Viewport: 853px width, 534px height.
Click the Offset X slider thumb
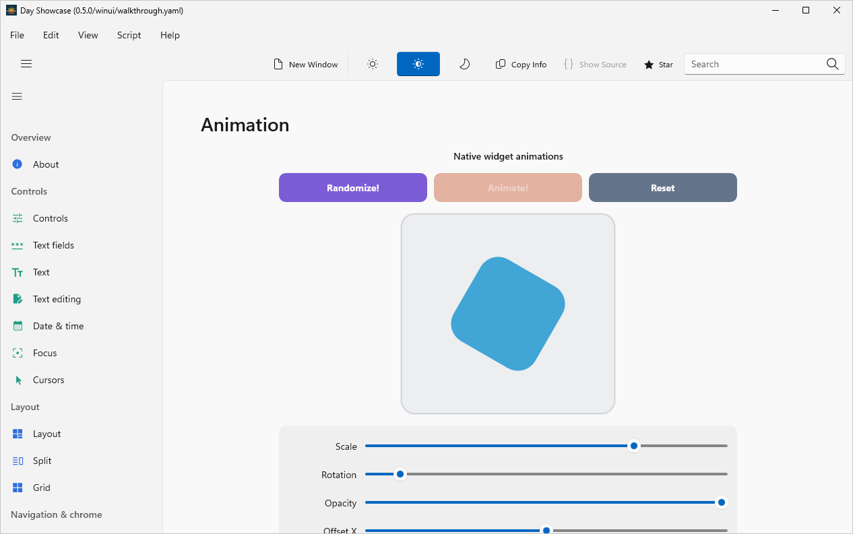pos(547,530)
